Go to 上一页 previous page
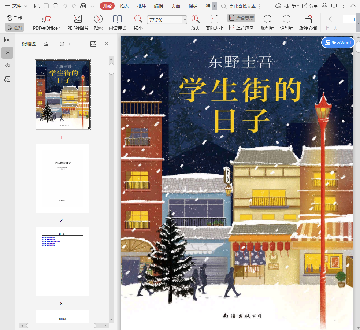360x330 pixels. [331, 22]
